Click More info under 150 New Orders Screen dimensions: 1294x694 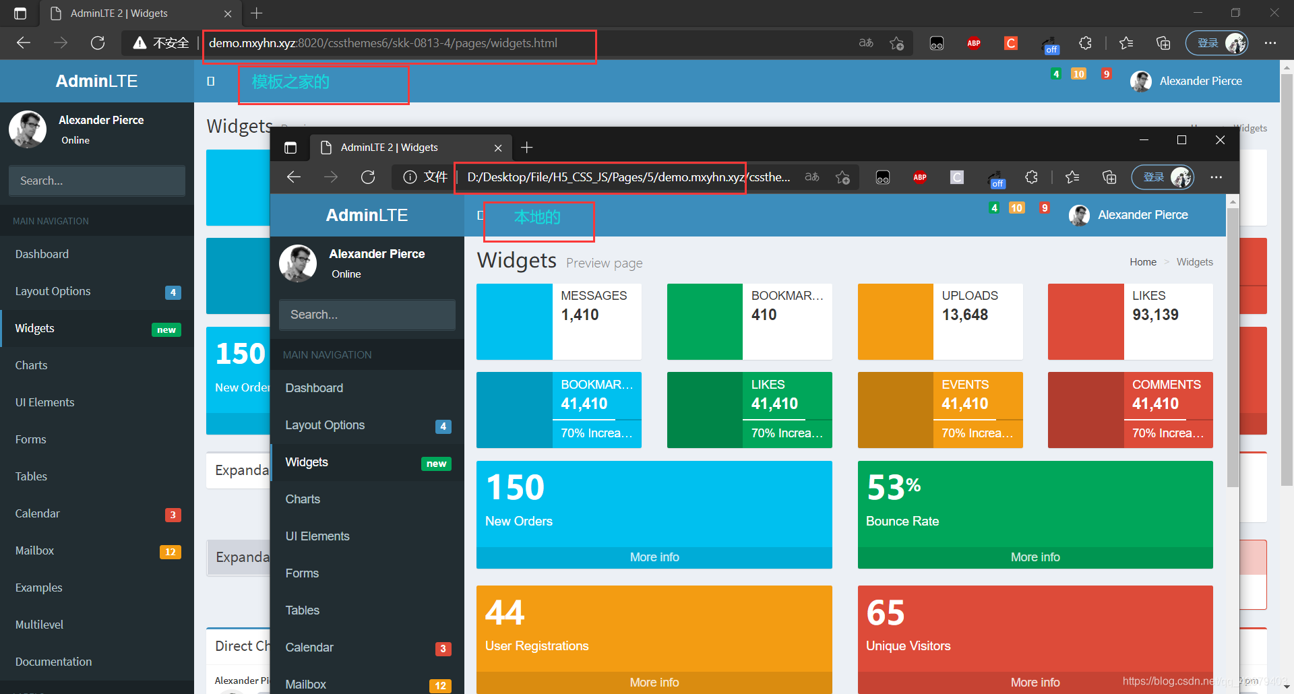click(654, 557)
